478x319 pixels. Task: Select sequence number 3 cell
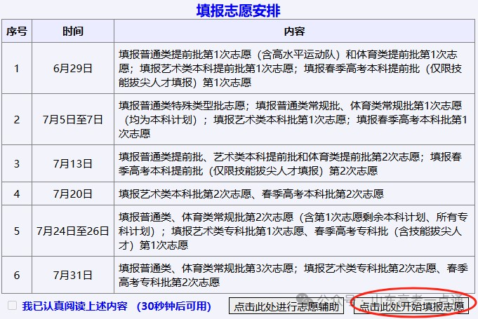point(17,163)
